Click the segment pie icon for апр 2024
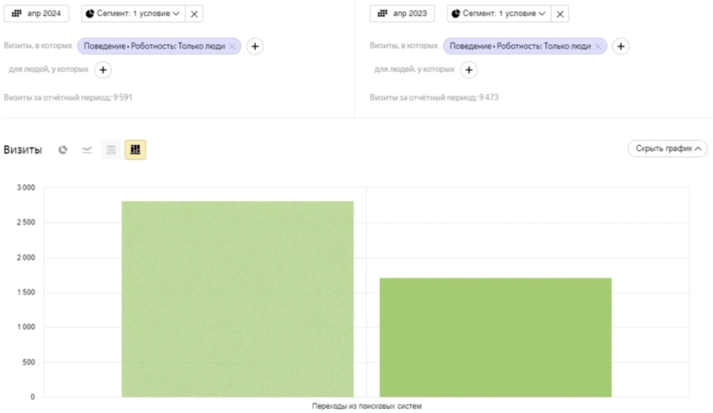 90,13
